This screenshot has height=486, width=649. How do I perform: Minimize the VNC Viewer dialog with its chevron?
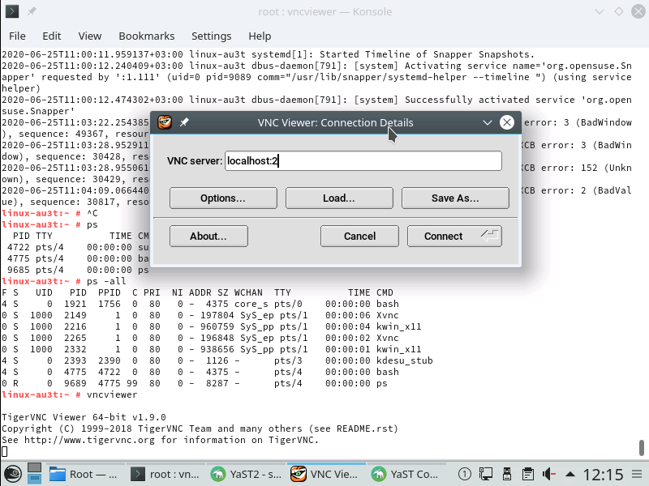coord(488,122)
